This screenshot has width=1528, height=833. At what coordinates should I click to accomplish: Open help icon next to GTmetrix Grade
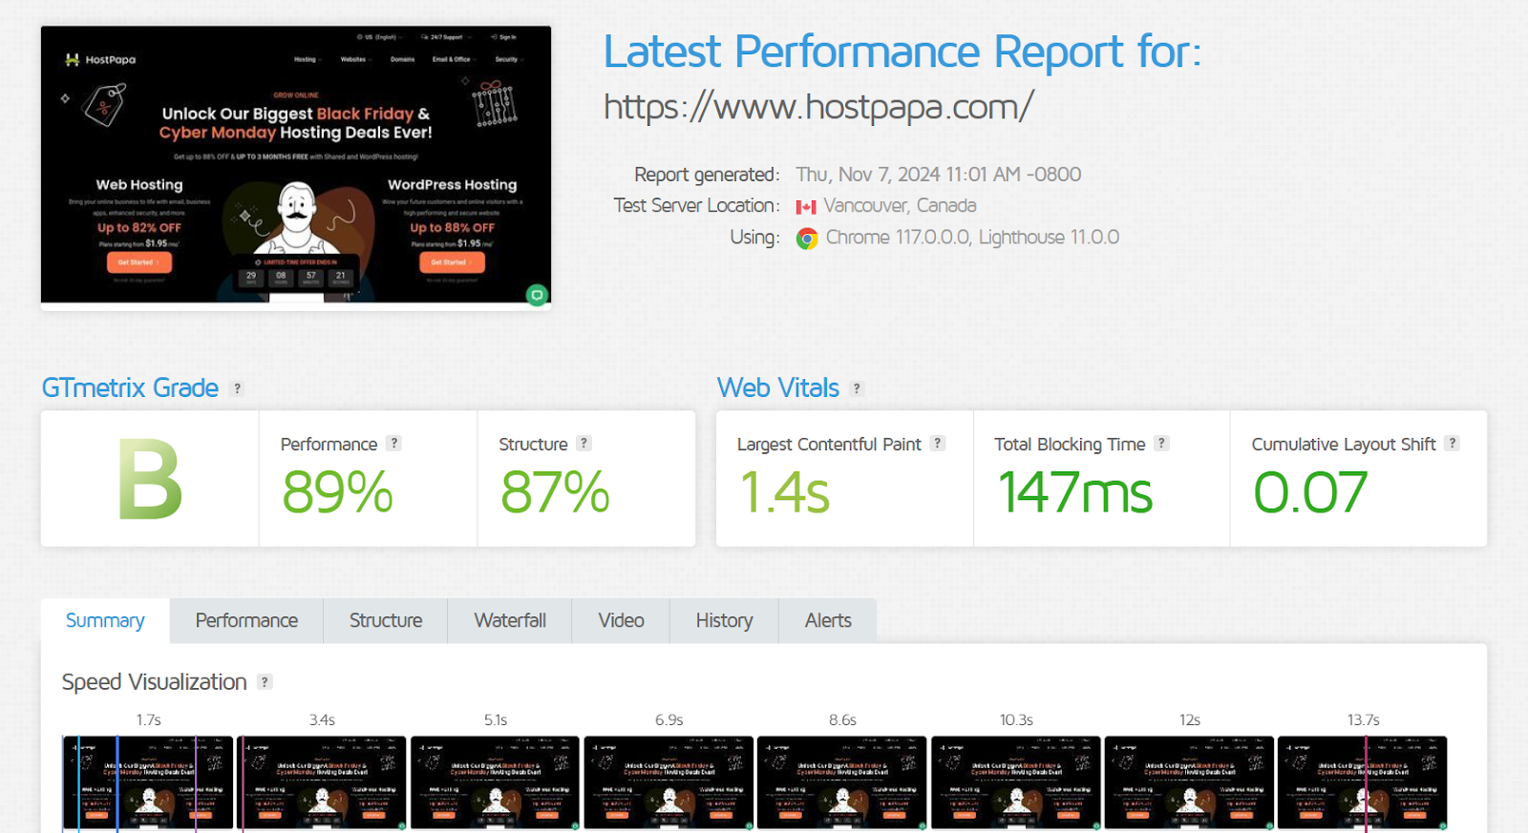pos(238,388)
